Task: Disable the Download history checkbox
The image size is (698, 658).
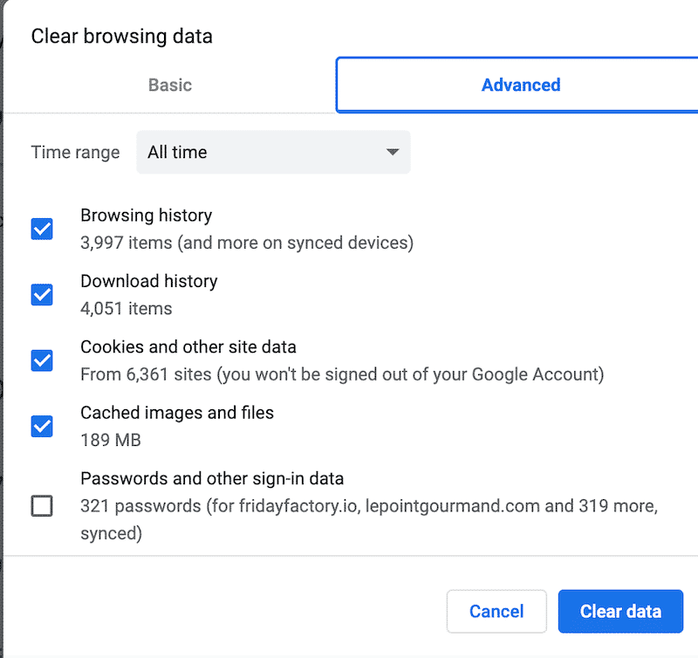Action: coord(41,295)
